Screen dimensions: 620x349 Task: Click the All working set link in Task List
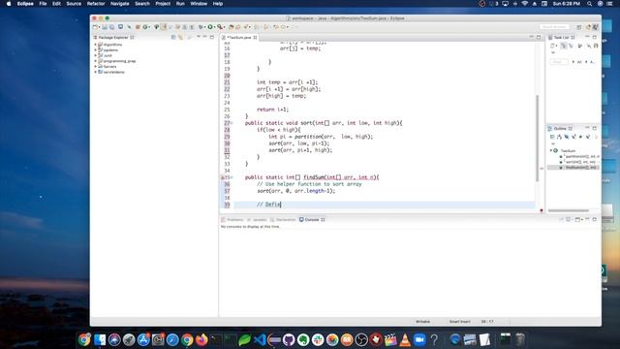[579, 62]
